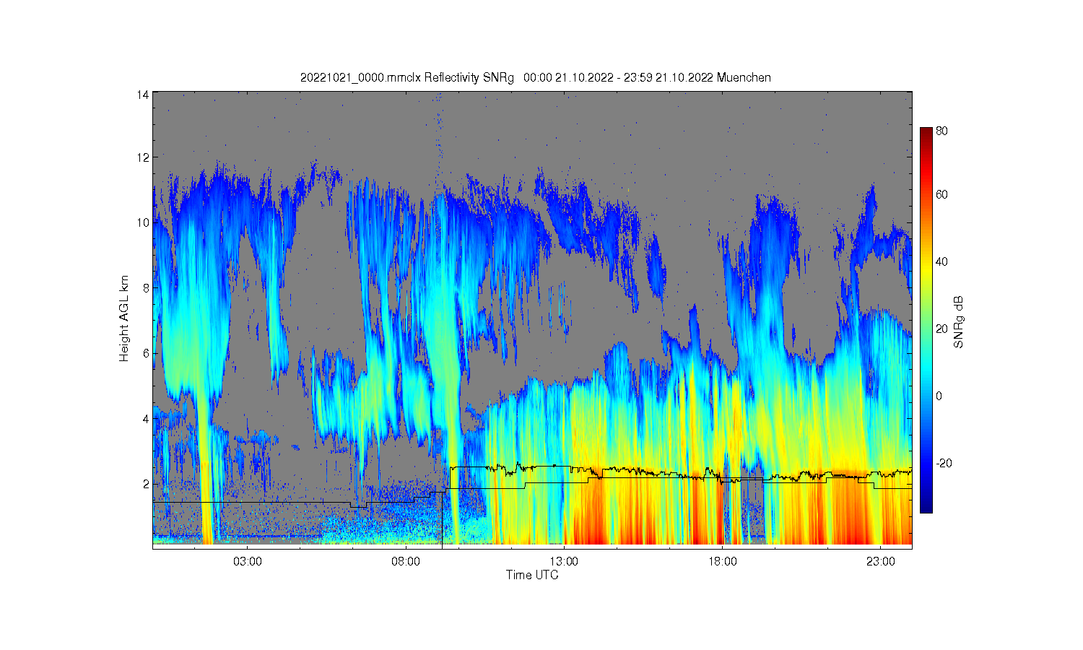Click the Height AGL km axis label
1083x650 pixels.
click(124, 318)
